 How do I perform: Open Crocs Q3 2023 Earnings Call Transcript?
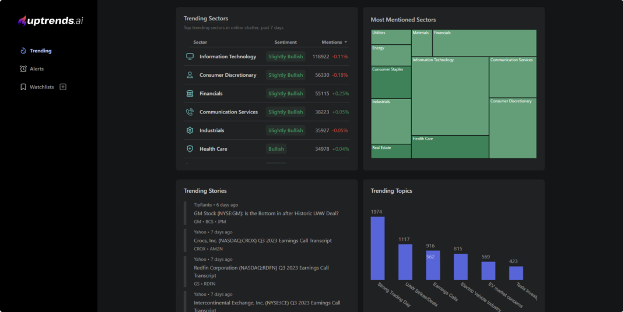tap(262, 240)
